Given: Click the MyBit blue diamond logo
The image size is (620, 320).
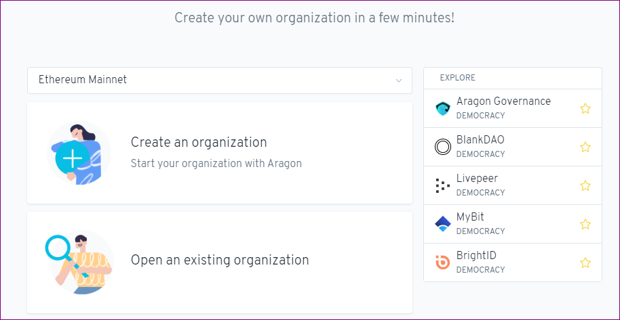Looking at the screenshot, I should coord(443,224).
